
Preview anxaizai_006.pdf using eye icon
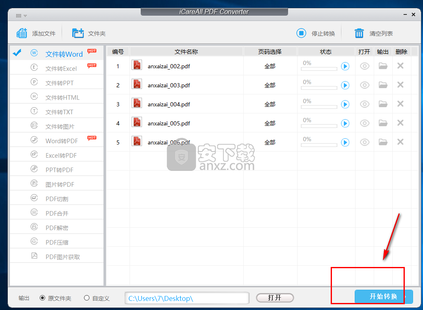pyautogui.click(x=365, y=142)
